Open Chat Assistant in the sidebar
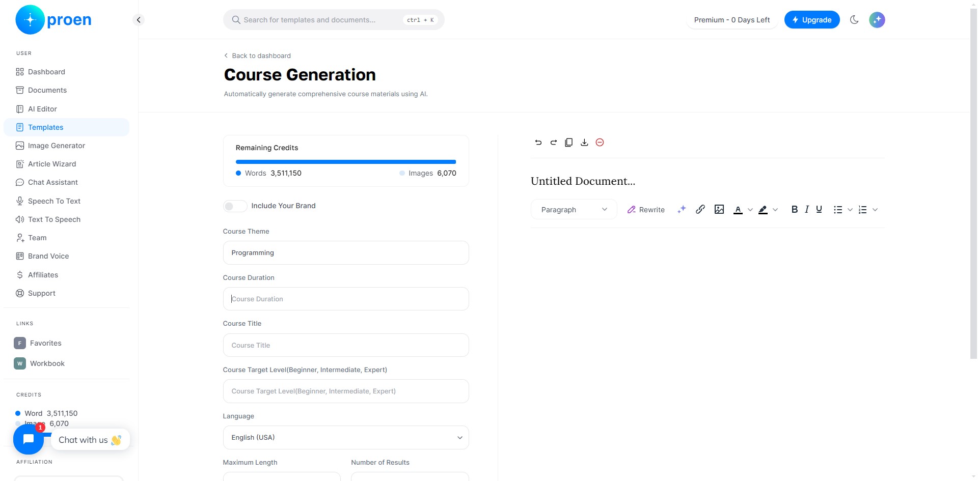 point(66,182)
